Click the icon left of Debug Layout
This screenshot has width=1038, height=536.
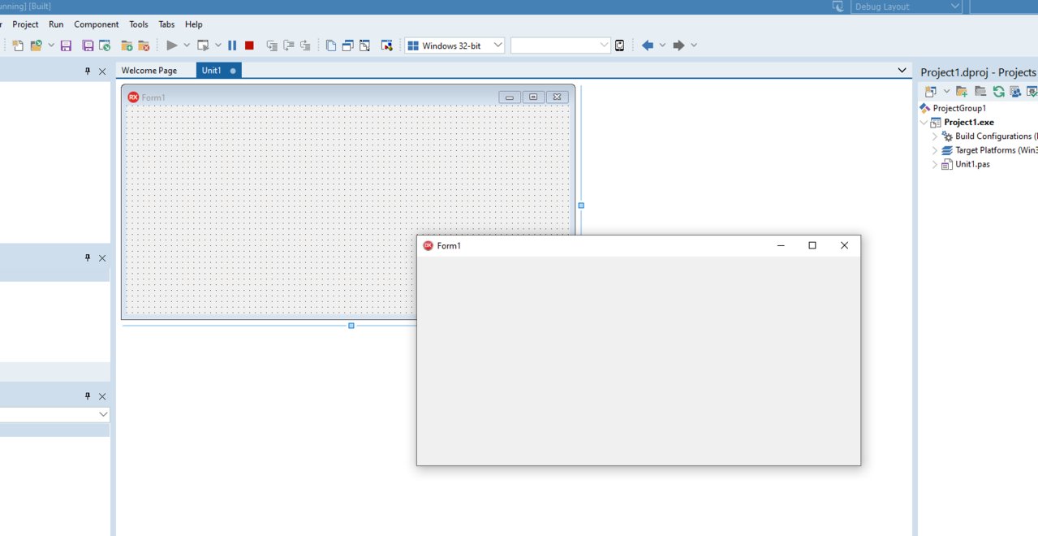click(838, 6)
